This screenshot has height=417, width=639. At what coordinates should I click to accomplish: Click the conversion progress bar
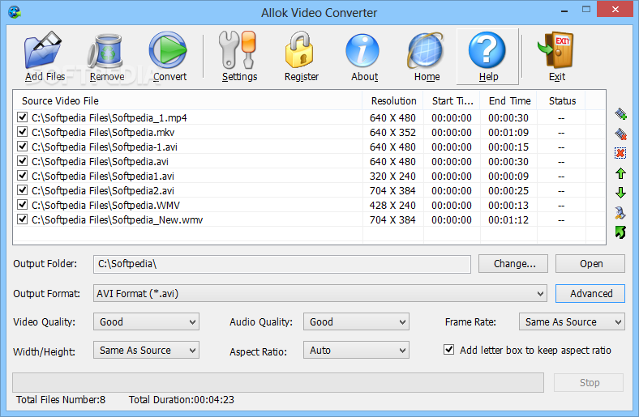click(x=278, y=382)
